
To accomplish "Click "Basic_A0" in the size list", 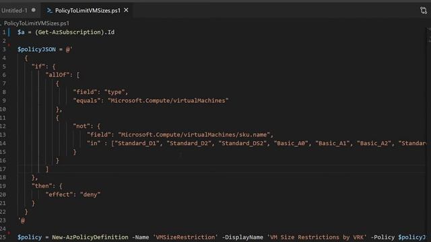I will point(291,143).
